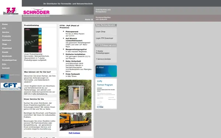
Task: Open Home in left navigation
Action: tap(5, 24)
